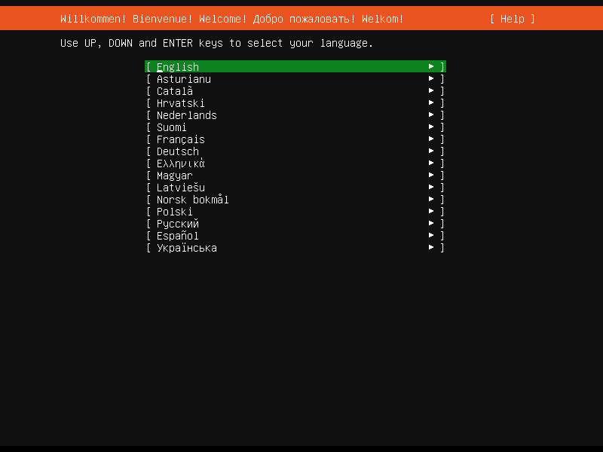
Task: Expand the Català entry via its arrow
Action: [430, 90]
